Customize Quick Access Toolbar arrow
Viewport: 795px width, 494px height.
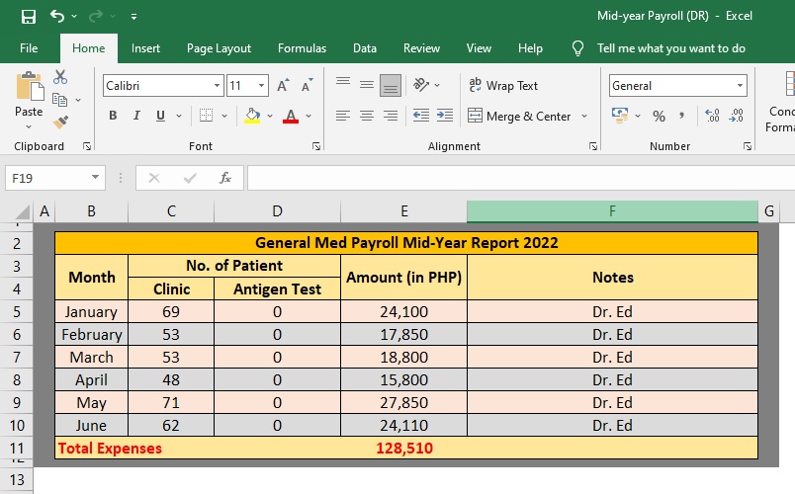[133, 17]
